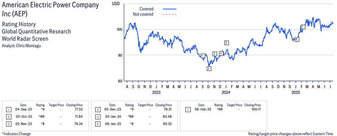Click the boxed 2 icon beside 02-Oct-23

(8, 117)
